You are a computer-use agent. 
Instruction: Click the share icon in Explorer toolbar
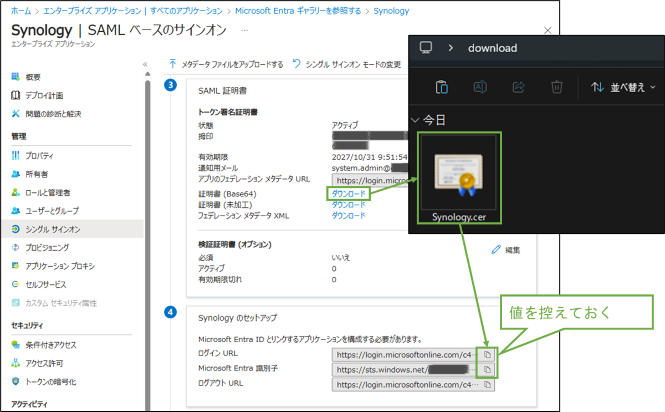coord(519,87)
